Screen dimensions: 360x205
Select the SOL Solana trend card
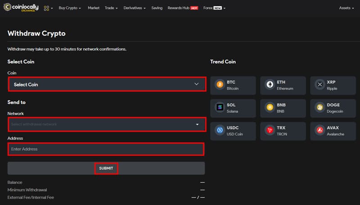pyautogui.click(x=233, y=108)
